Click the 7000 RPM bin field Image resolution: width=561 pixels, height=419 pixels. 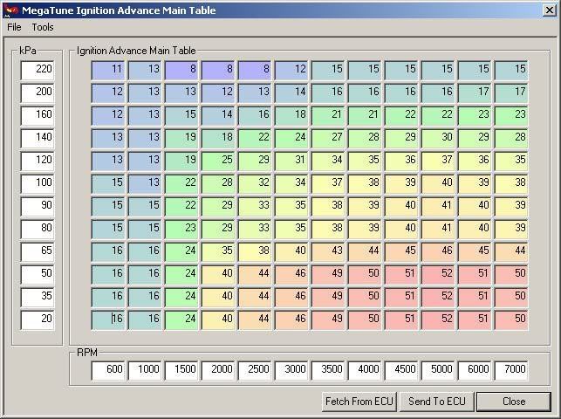tap(511, 370)
